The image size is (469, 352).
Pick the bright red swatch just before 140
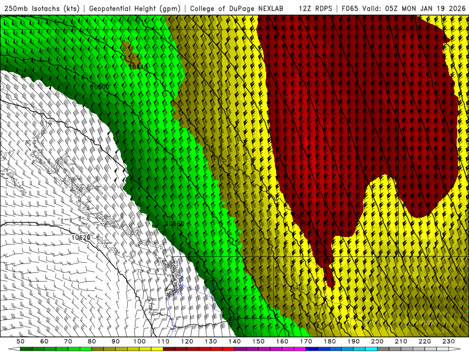coord(229,349)
